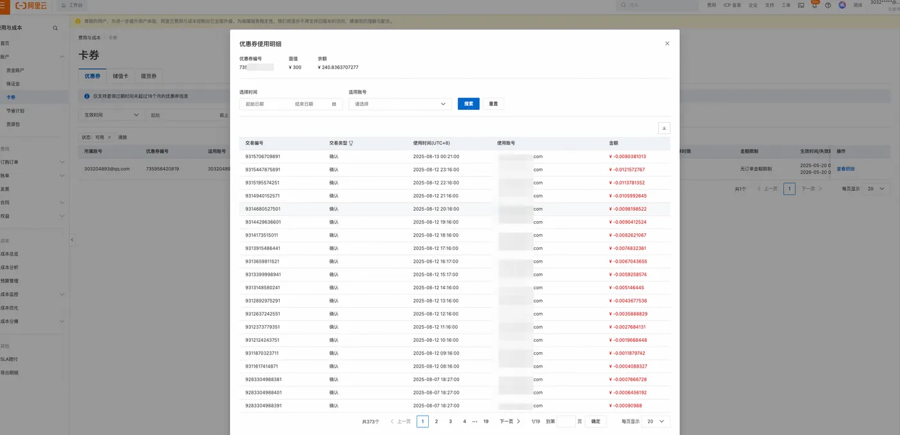Viewport: 900px width, 435px height.
Task: Collapse the sidebar with the arrow handle
Action: (71, 240)
